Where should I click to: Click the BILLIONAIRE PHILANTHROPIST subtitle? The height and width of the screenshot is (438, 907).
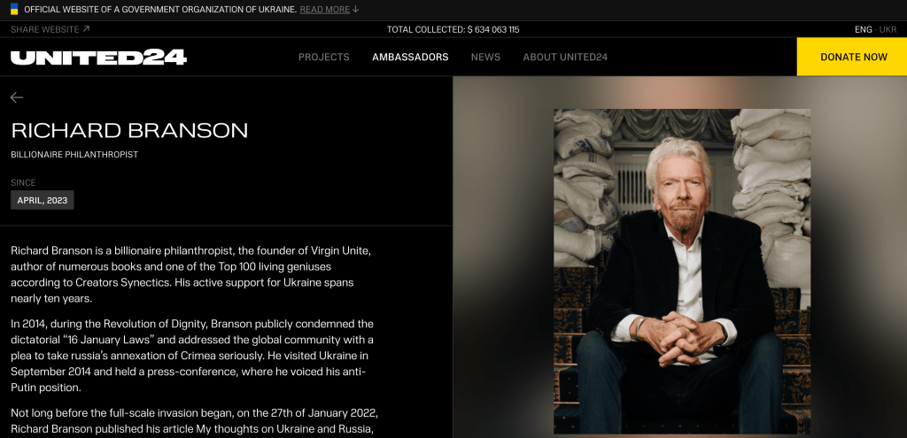pyautogui.click(x=74, y=155)
